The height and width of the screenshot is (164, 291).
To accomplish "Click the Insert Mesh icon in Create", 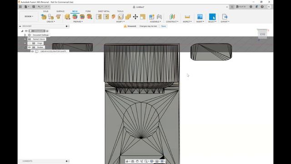I will click(44, 17).
